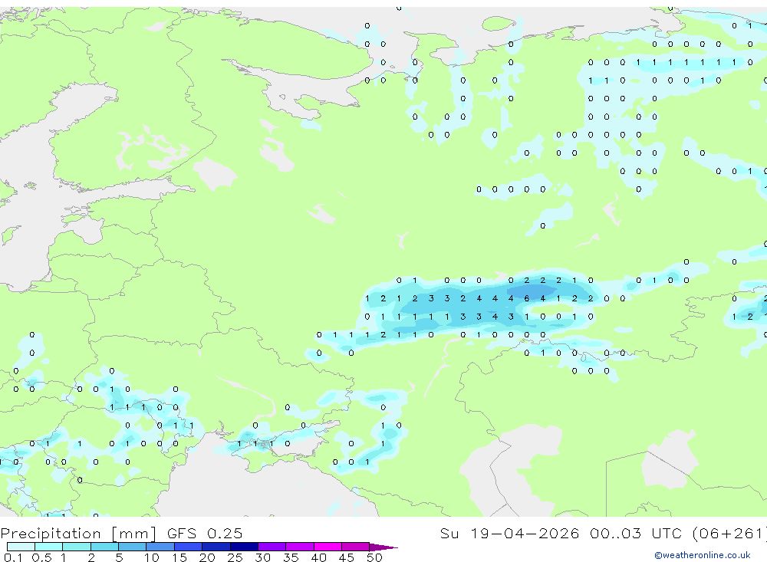Click the legend label '20'
The width and height of the screenshot is (767, 562).
click(x=207, y=557)
